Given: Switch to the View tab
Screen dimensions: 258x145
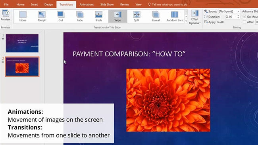Looking at the screenshot, I should [139, 4].
